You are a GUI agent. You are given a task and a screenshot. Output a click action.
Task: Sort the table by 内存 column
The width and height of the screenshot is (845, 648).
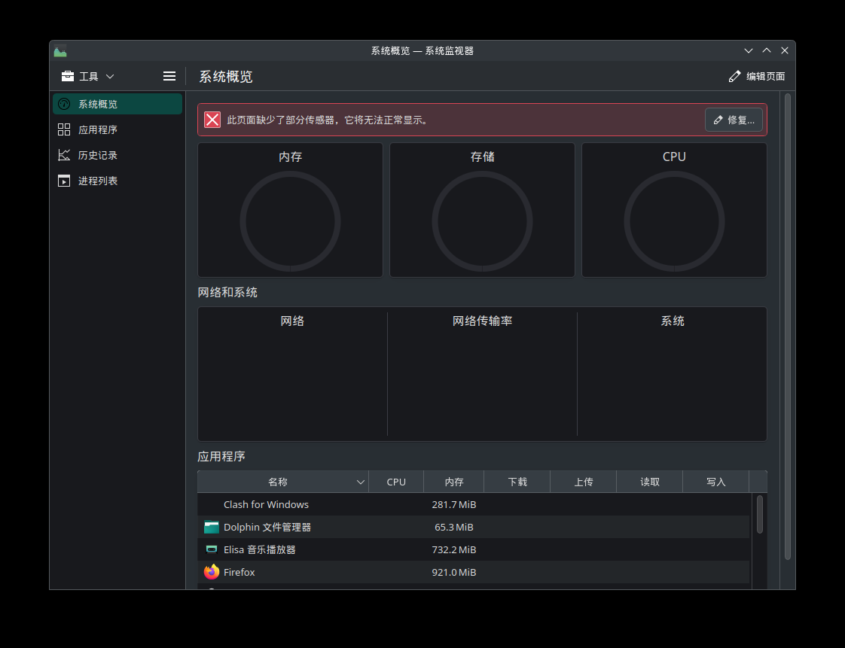[454, 482]
